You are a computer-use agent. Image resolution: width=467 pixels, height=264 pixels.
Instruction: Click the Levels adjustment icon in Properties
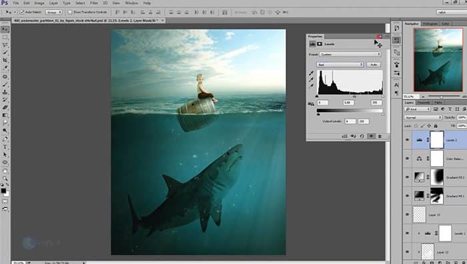point(312,44)
